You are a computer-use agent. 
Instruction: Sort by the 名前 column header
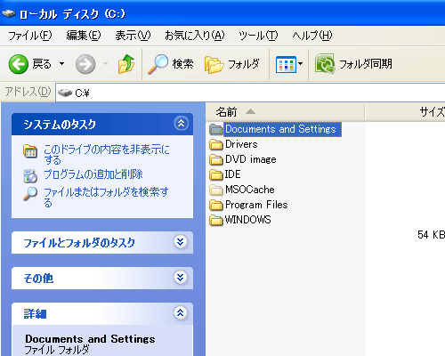coord(285,112)
